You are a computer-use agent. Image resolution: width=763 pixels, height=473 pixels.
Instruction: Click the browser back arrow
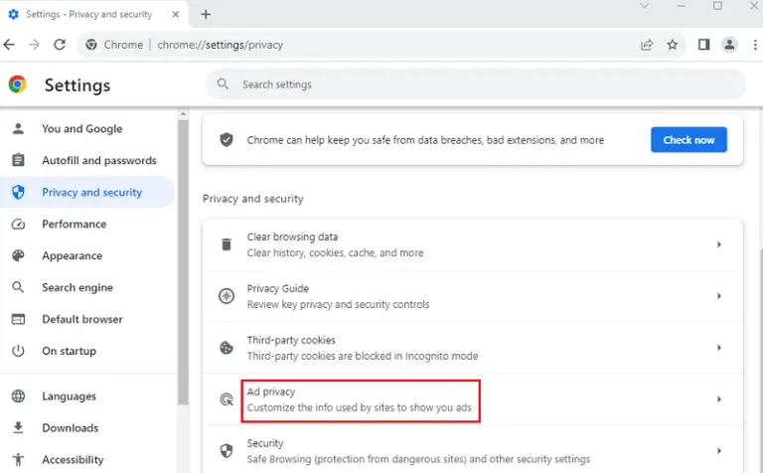pyautogui.click(x=9, y=45)
